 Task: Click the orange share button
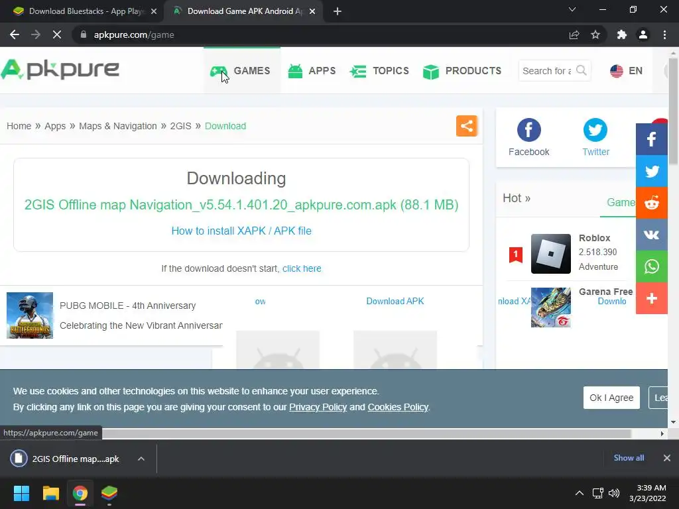pyautogui.click(x=466, y=126)
